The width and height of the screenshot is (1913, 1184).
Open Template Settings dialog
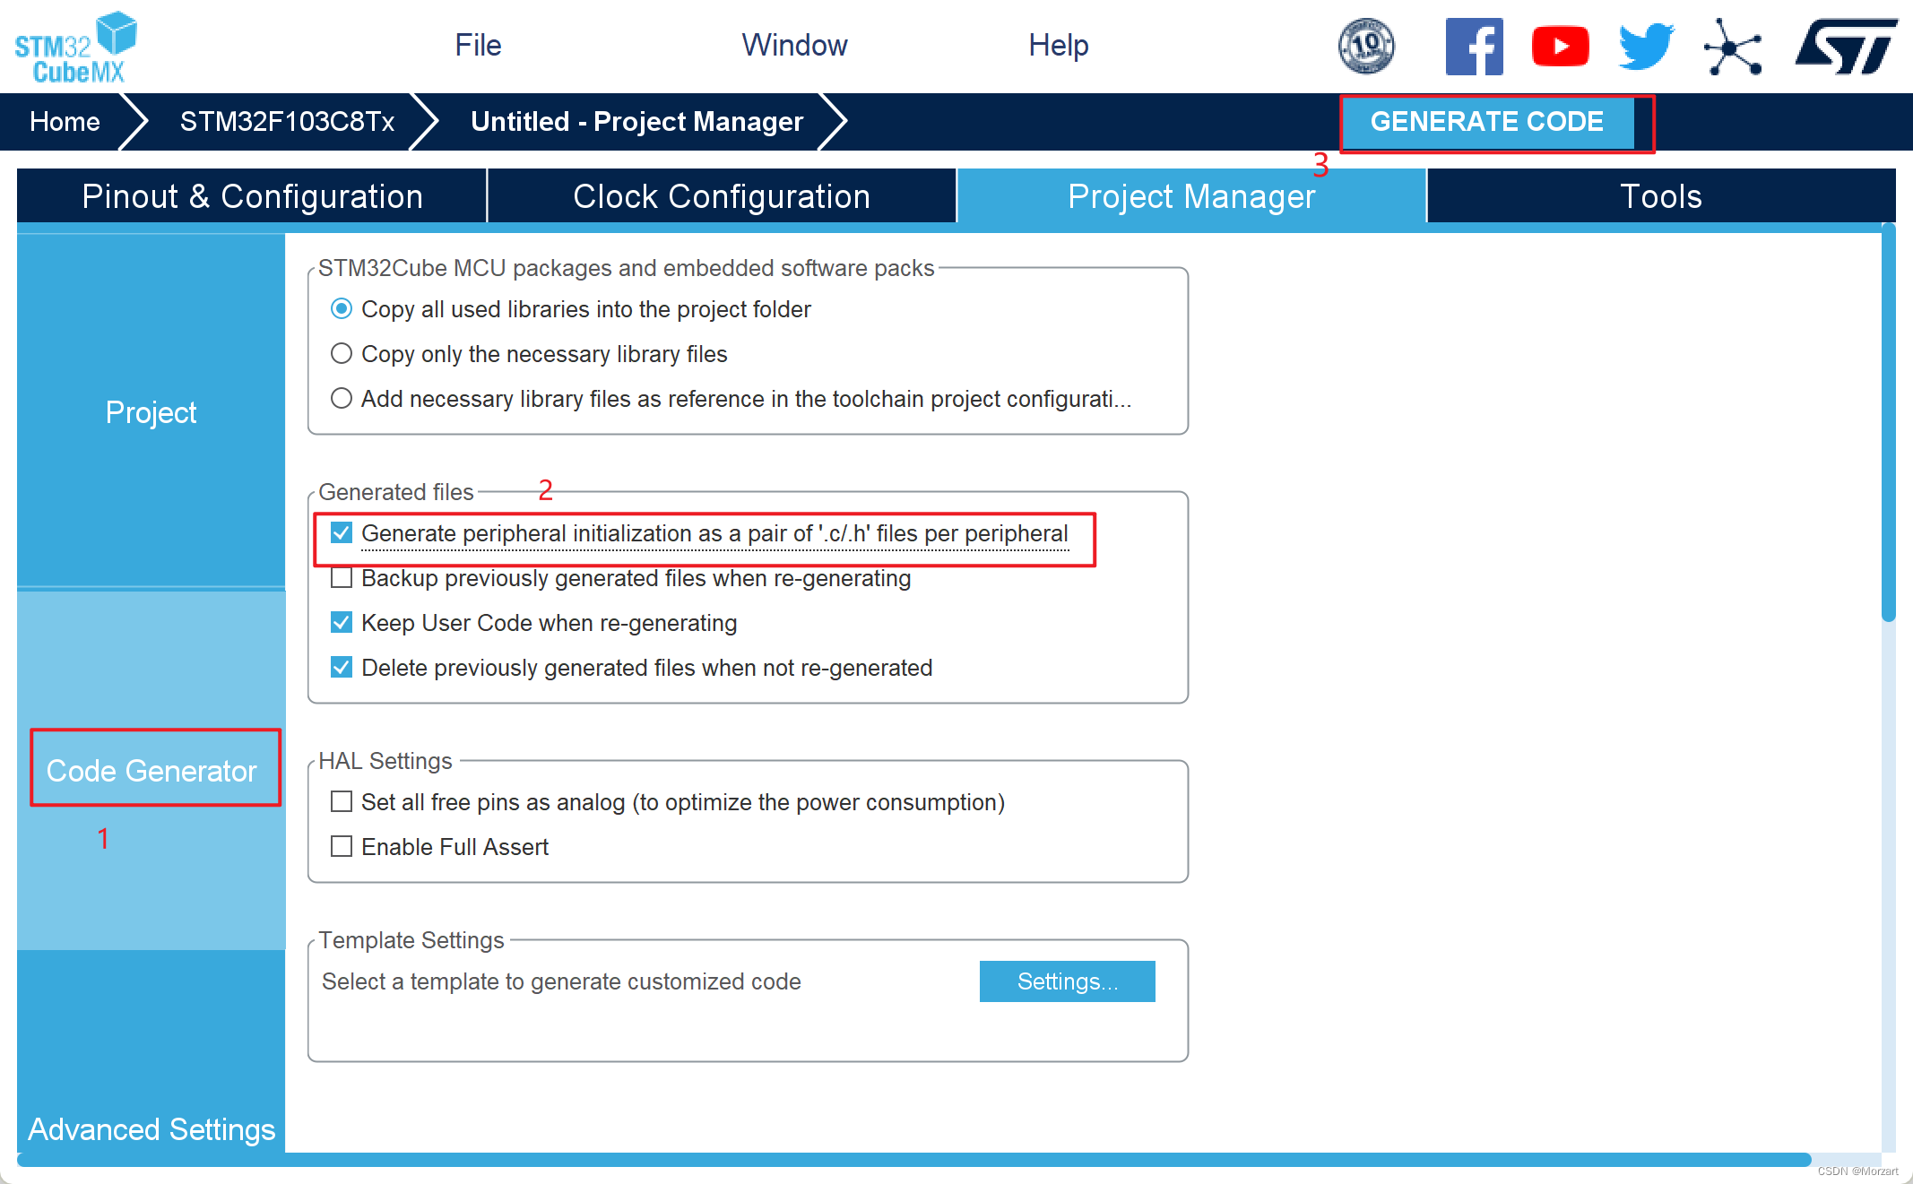click(x=1066, y=982)
